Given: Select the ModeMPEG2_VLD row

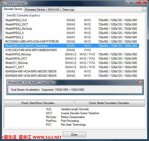Looking at the screenshot, I should [x=72, y=20].
